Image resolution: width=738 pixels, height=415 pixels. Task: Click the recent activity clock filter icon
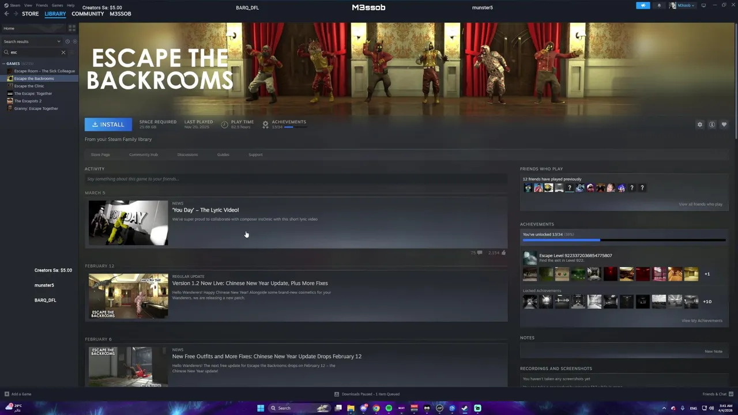coord(67,41)
